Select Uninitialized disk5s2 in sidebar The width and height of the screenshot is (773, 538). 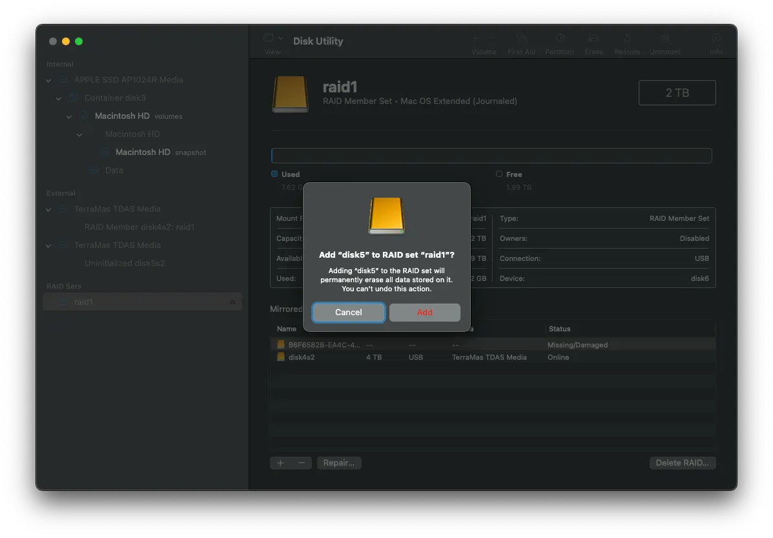tap(125, 264)
